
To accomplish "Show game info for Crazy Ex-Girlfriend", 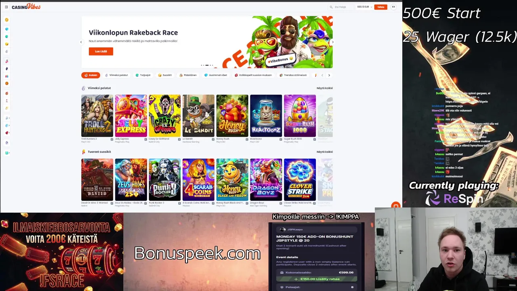I will [179, 139].
